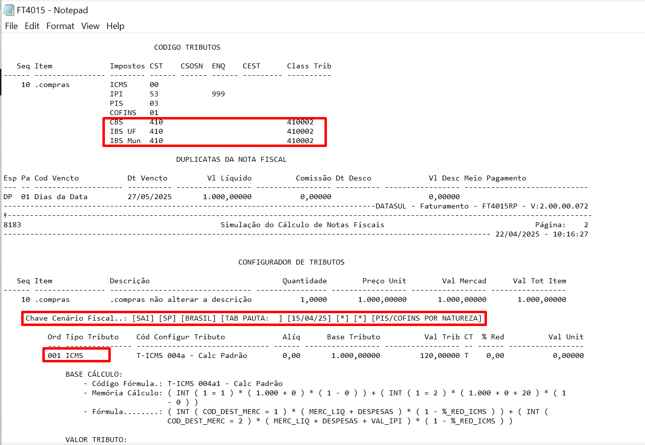
Task: Click the 'Impostos' column header
Action: point(128,66)
